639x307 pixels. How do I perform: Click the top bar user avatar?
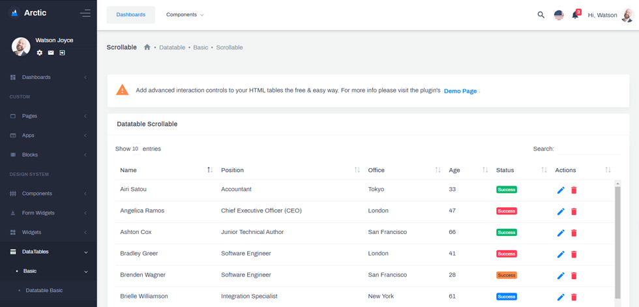click(x=627, y=15)
